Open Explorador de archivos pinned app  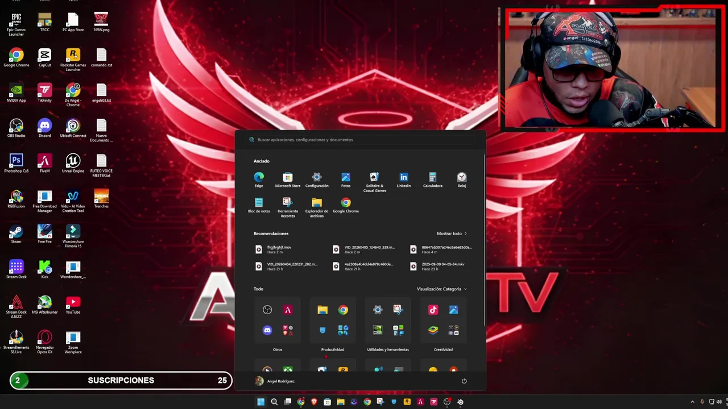click(x=317, y=208)
